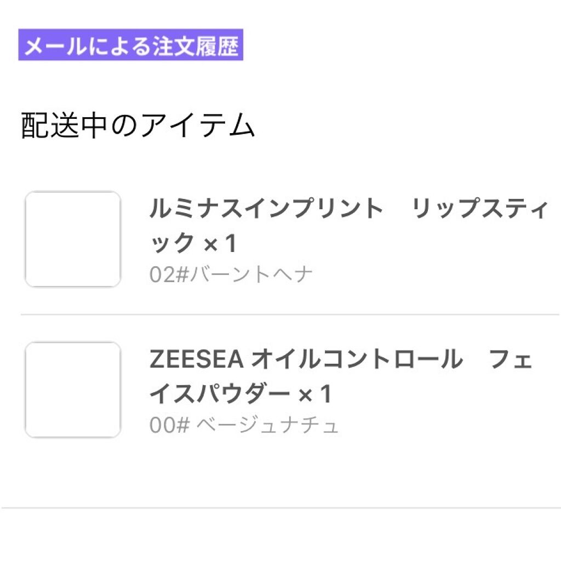Select the 00# ベージュナチュ shade text
The width and height of the screenshot is (561, 561).
(244, 425)
